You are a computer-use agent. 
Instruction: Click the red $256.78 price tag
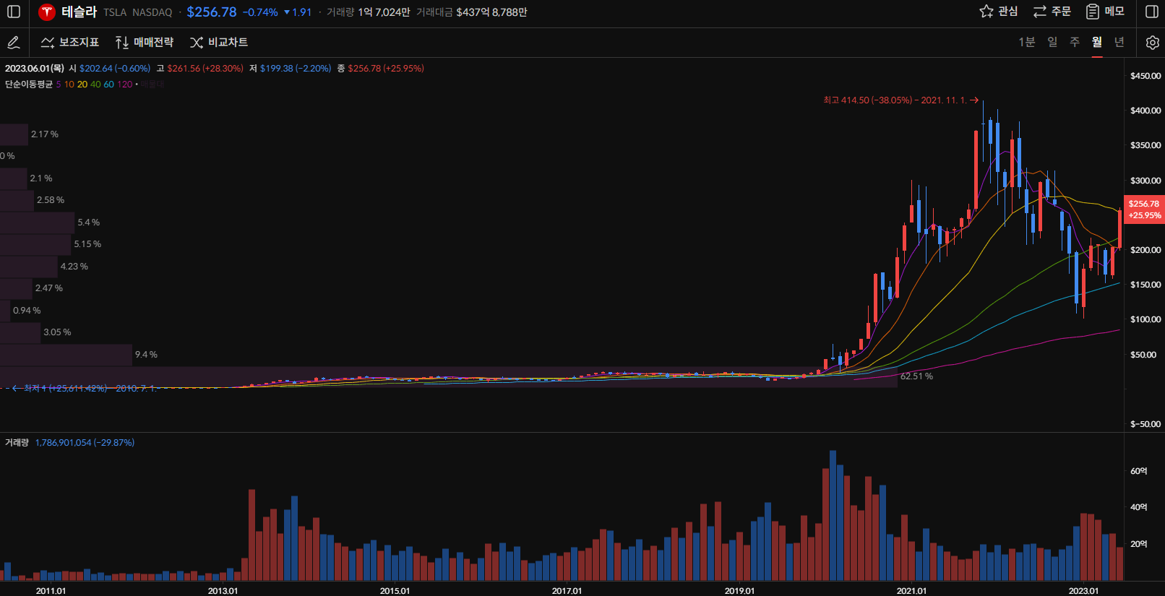click(1144, 210)
